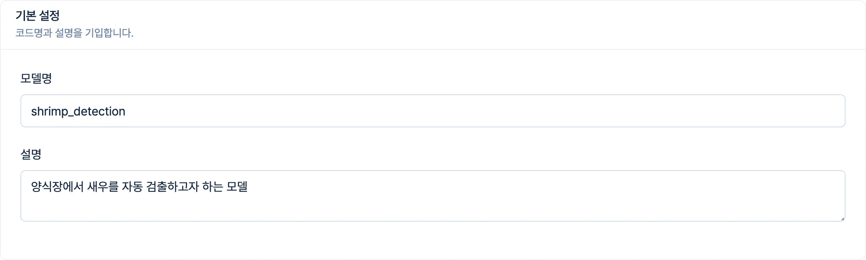Screen dimensions: 866x260
Task: Click the textarea resize handle corner
Action: (842, 219)
